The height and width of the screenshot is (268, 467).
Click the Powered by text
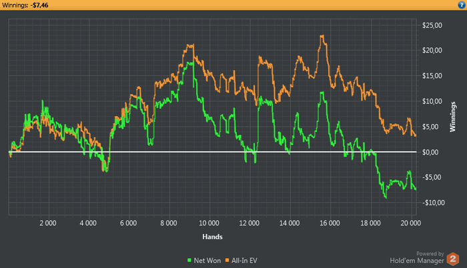[x=430, y=254]
